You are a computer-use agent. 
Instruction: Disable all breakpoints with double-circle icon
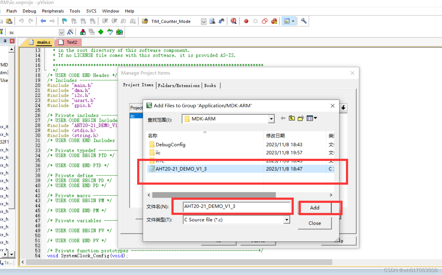tap(265, 21)
